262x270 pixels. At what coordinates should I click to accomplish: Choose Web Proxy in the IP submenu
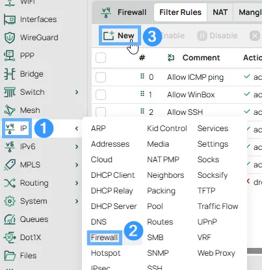click(216, 253)
